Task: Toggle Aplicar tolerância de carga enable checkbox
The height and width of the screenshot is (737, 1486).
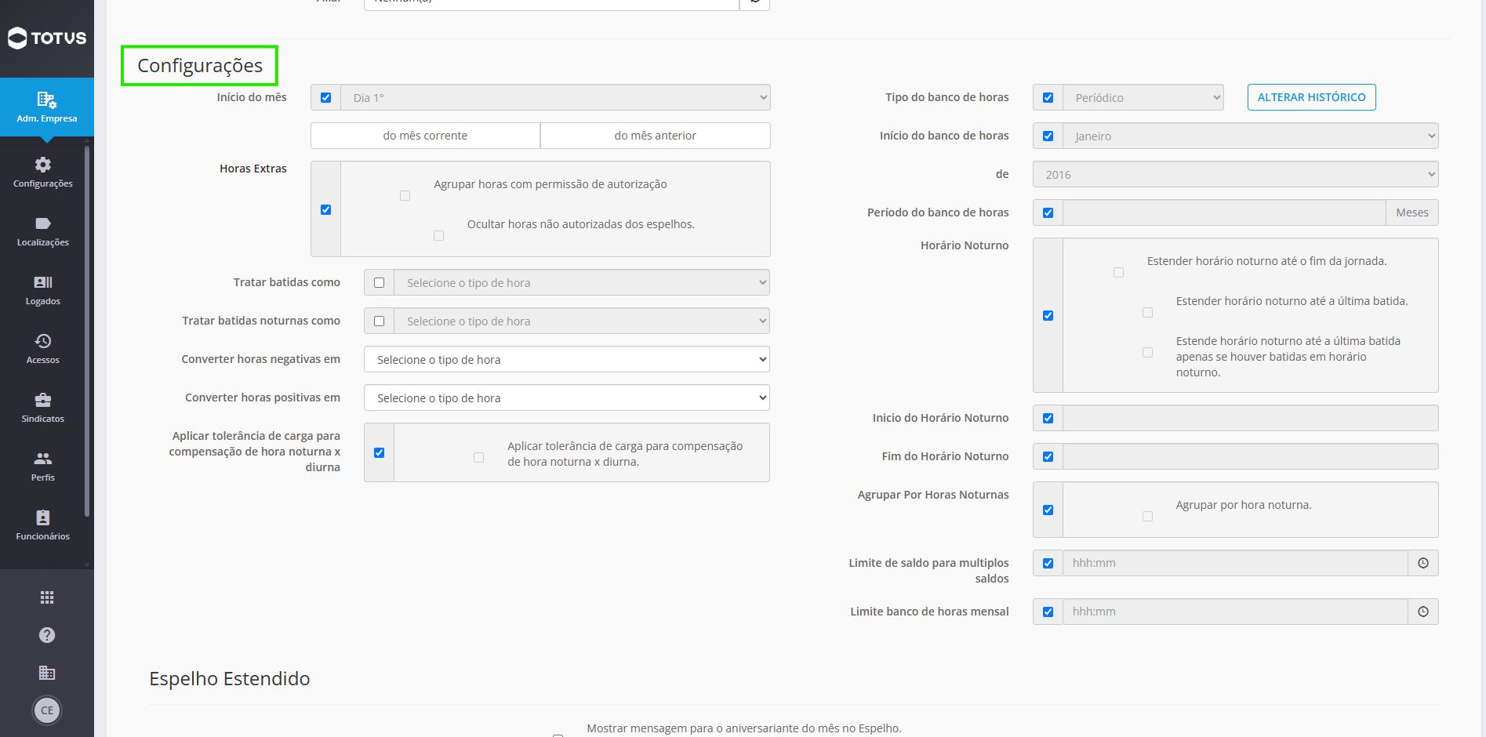Action: pyautogui.click(x=380, y=452)
